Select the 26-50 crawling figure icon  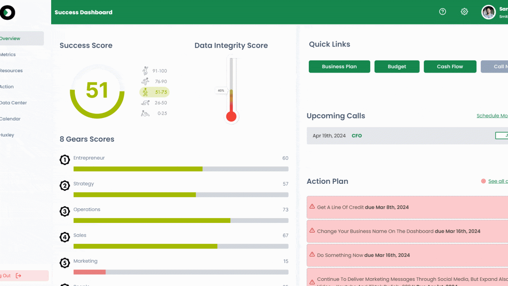(x=145, y=103)
